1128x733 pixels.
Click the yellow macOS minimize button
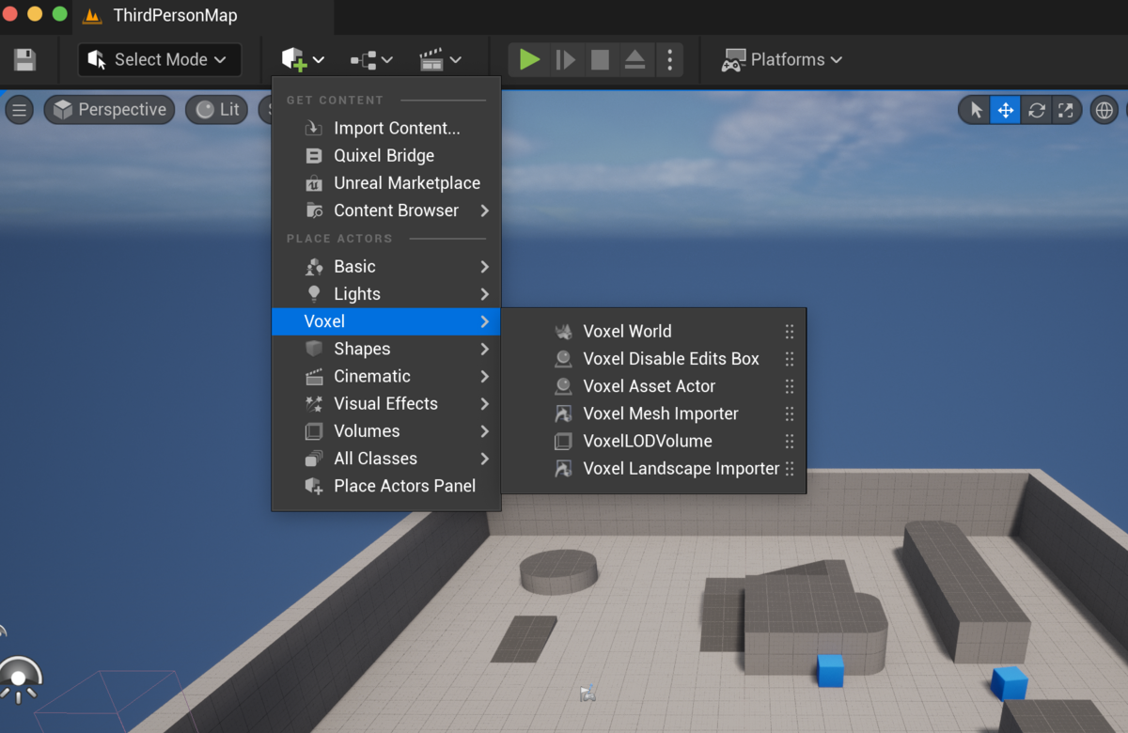coord(35,14)
